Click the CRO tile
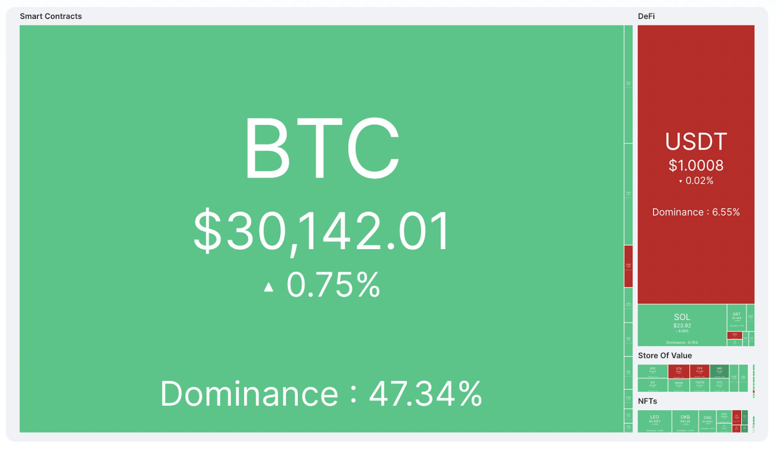The image size is (776, 450). [708, 421]
